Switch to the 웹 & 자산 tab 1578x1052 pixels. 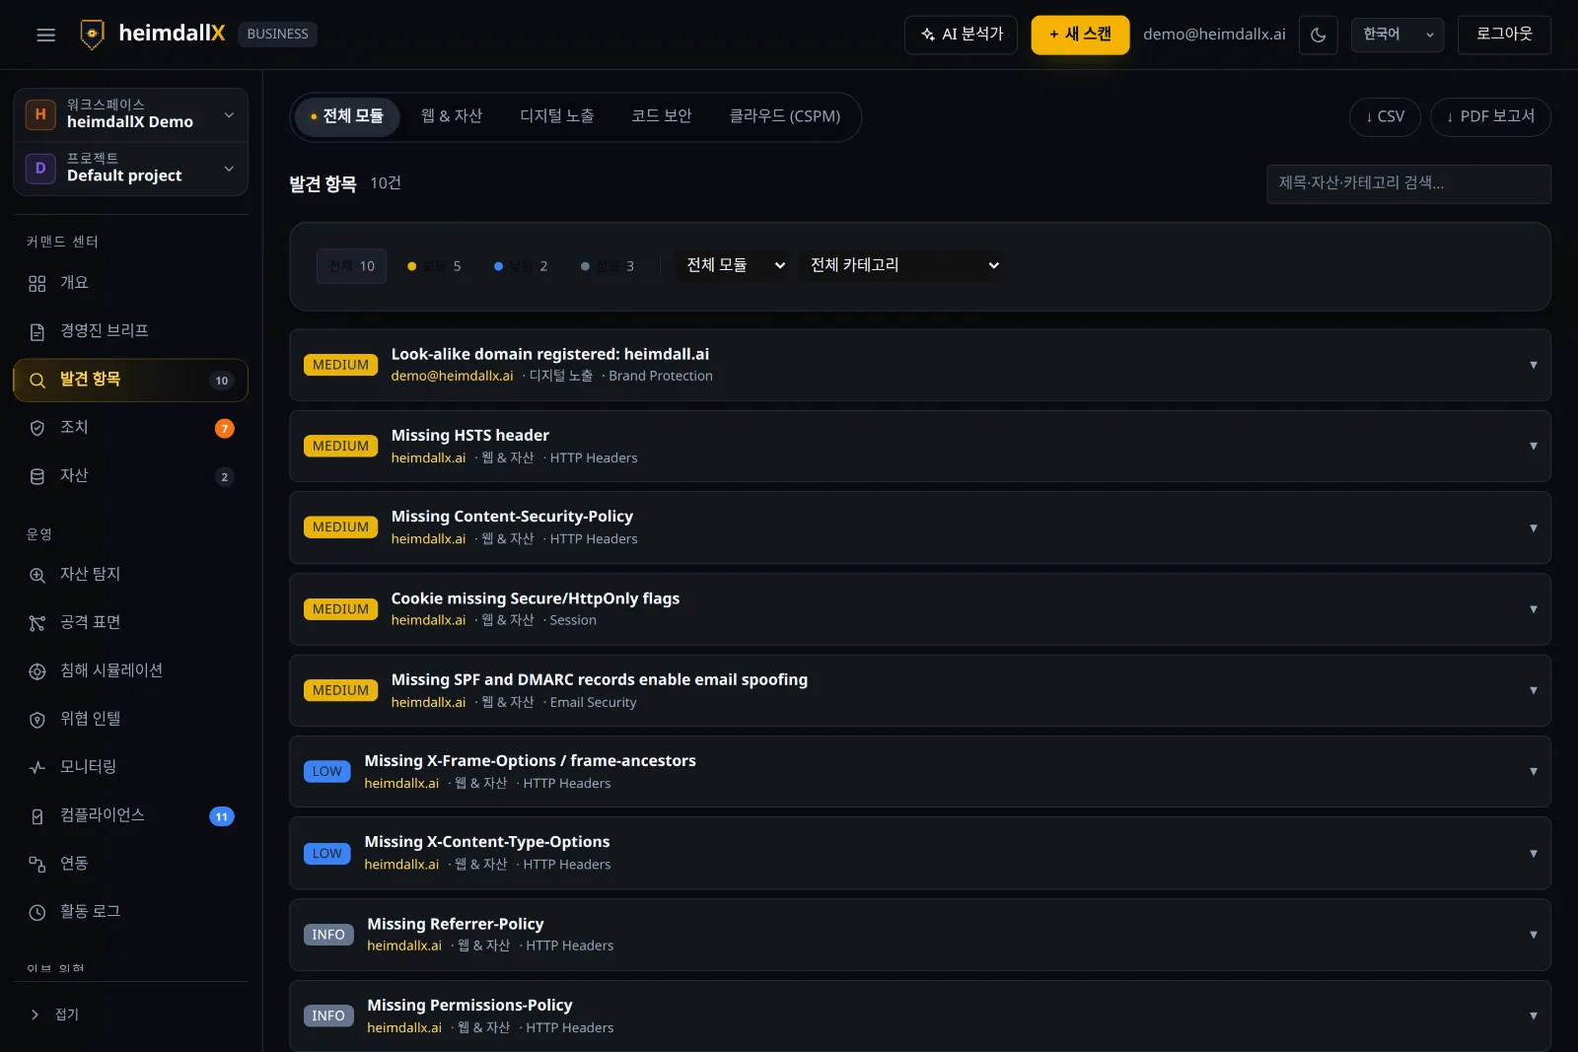[x=452, y=116]
